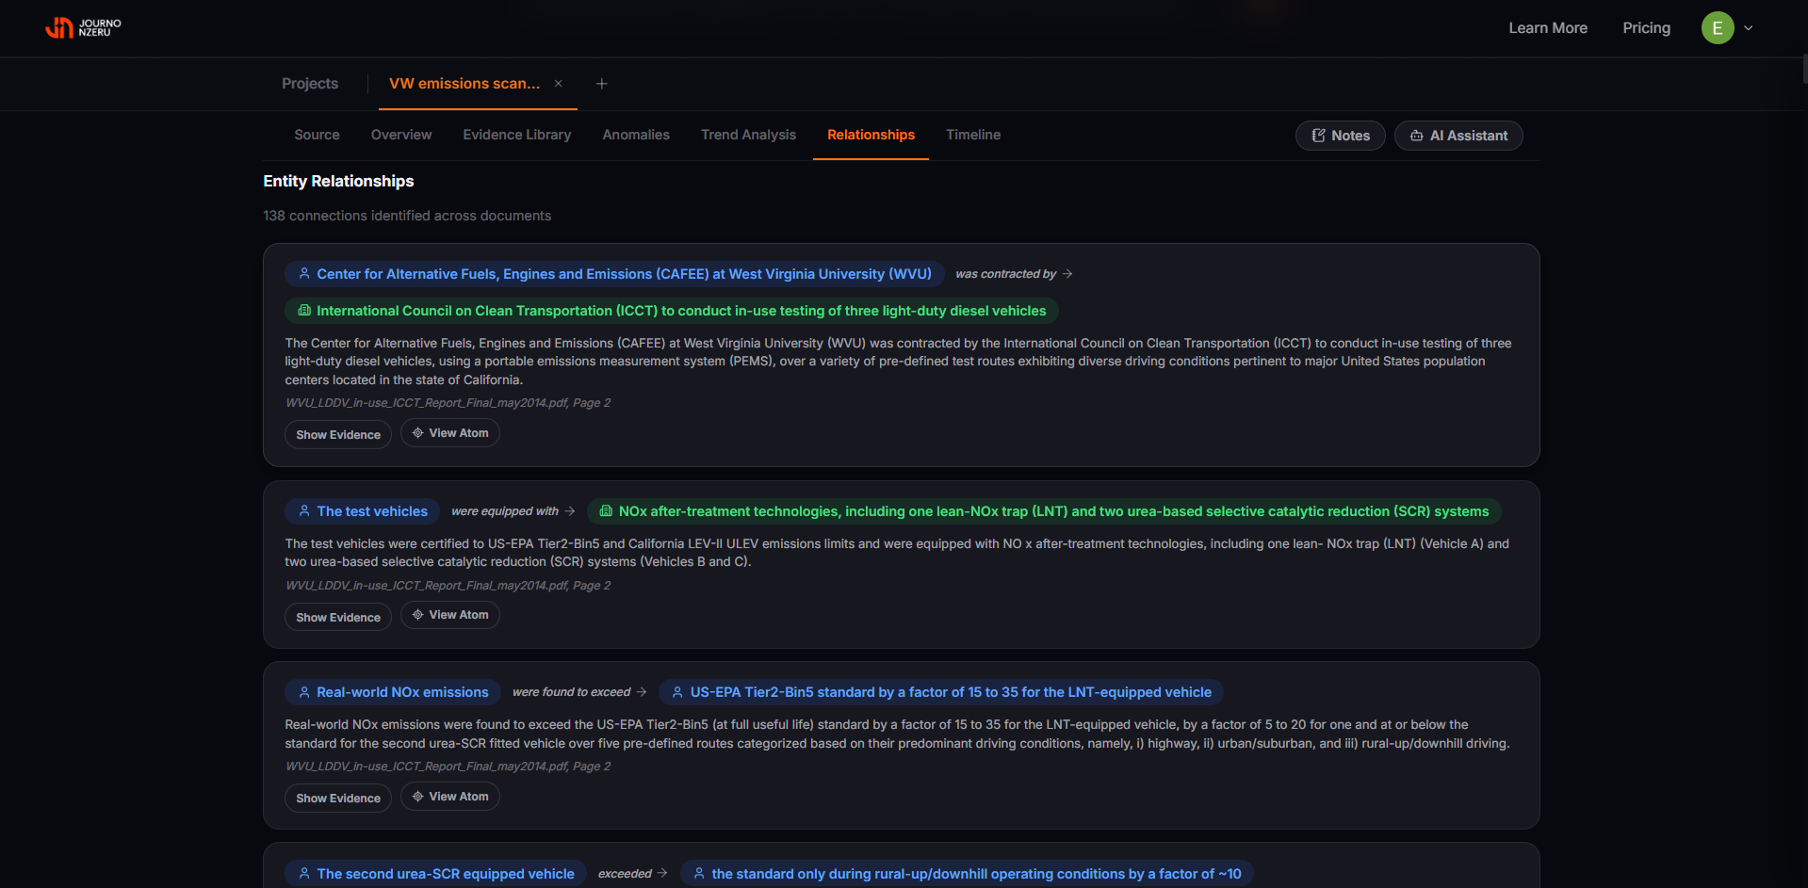Image resolution: width=1808 pixels, height=888 pixels.
Task: Switch to the Timeline tab
Action: click(x=973, y=135)
